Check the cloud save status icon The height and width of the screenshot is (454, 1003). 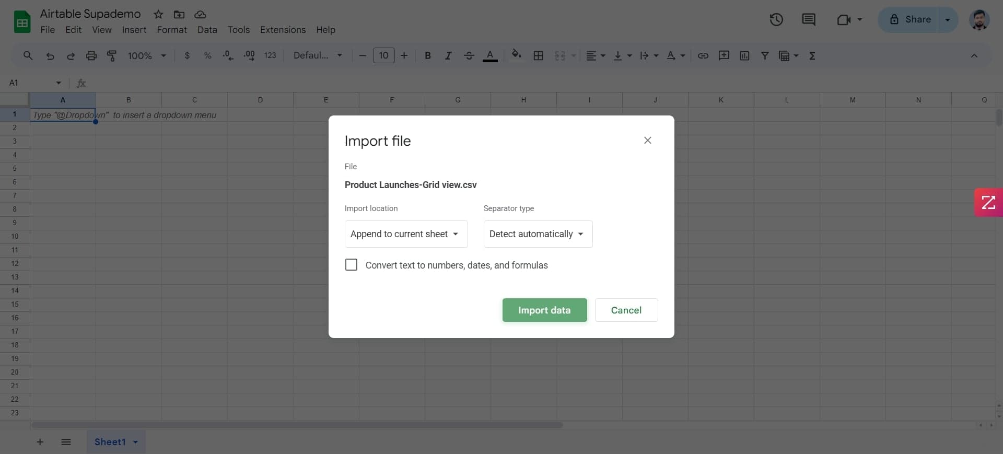tap(200, 14)
